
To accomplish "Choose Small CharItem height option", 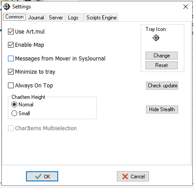I will [x=14, y=113].
